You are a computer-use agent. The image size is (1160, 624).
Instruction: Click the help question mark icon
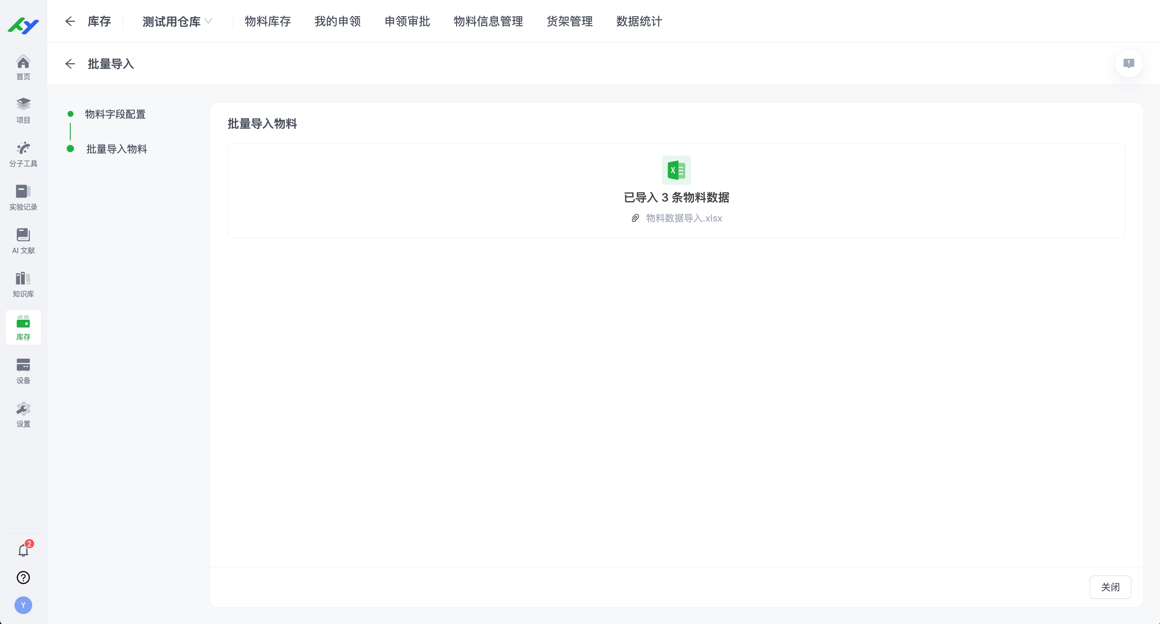(23, 578)
